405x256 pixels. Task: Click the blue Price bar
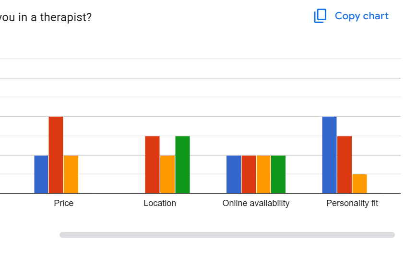point(41,174)
